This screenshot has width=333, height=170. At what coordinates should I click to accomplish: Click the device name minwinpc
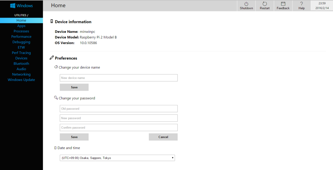tap(87, 32)
